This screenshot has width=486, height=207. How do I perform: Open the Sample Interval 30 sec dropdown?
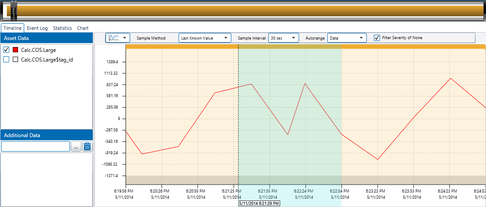click(283, 38)
